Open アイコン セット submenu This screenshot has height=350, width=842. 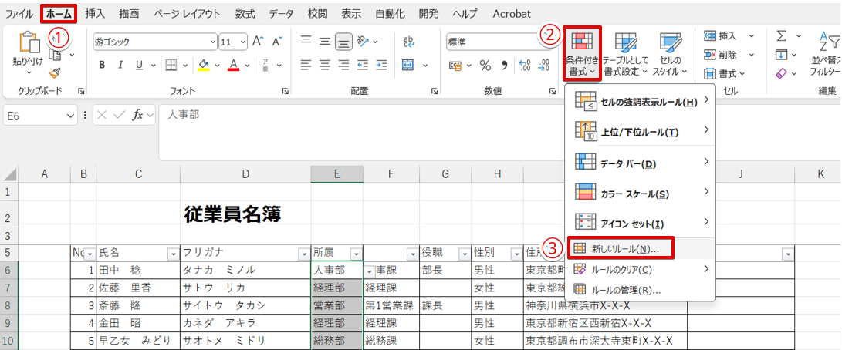tap(640, 222)
